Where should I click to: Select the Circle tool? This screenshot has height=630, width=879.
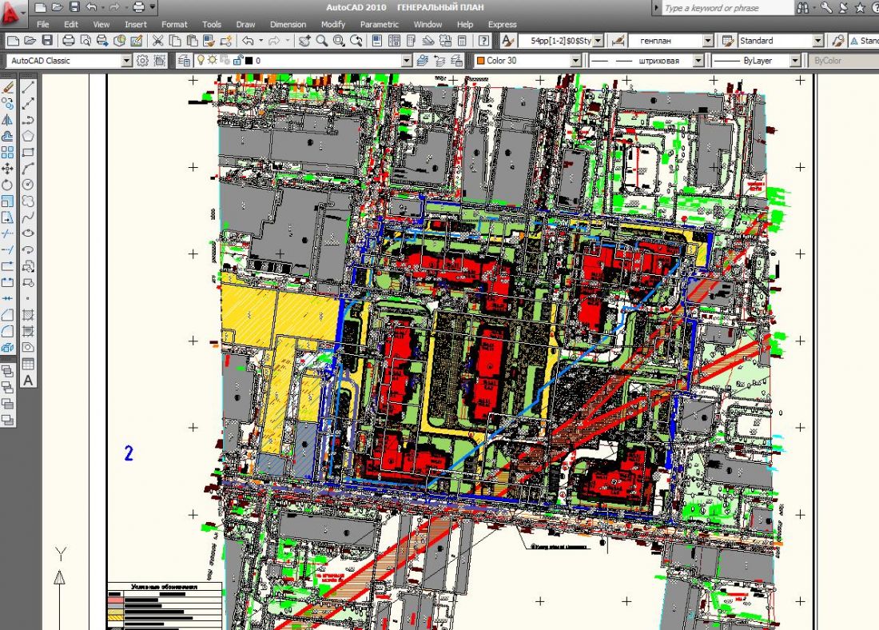pyautogui.click(x=28, y=185)
